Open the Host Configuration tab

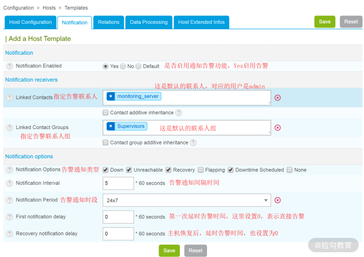click(x=30, y=22)
